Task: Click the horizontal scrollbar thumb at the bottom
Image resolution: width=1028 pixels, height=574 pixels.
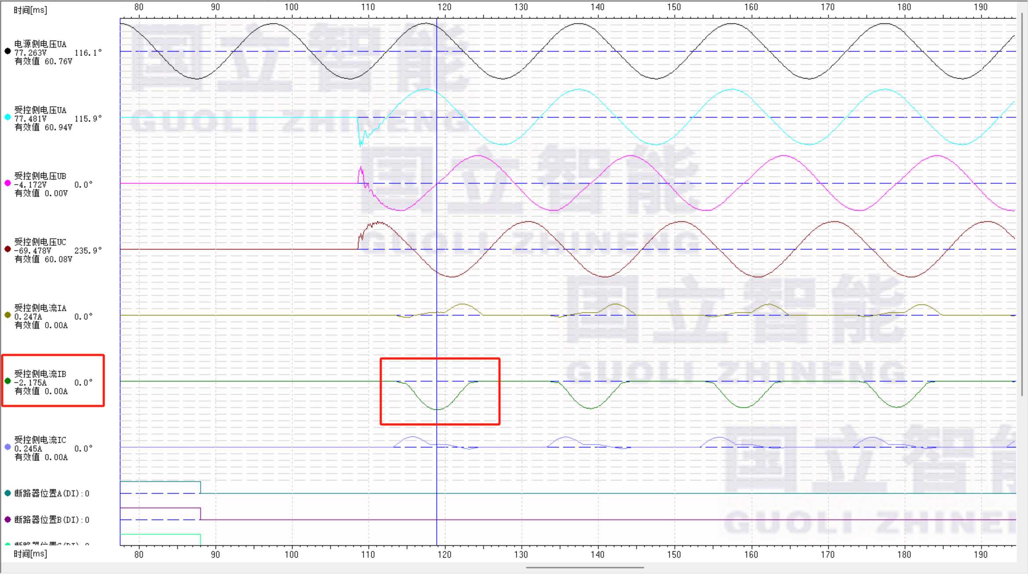Action: (585, 567)
